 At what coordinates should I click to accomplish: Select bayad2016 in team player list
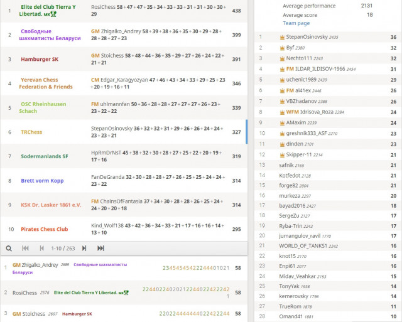(292, 206)
